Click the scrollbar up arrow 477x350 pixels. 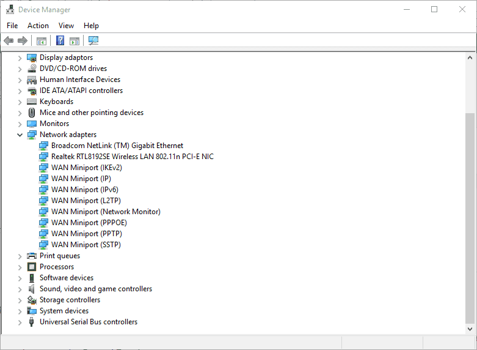click(470, 58)
